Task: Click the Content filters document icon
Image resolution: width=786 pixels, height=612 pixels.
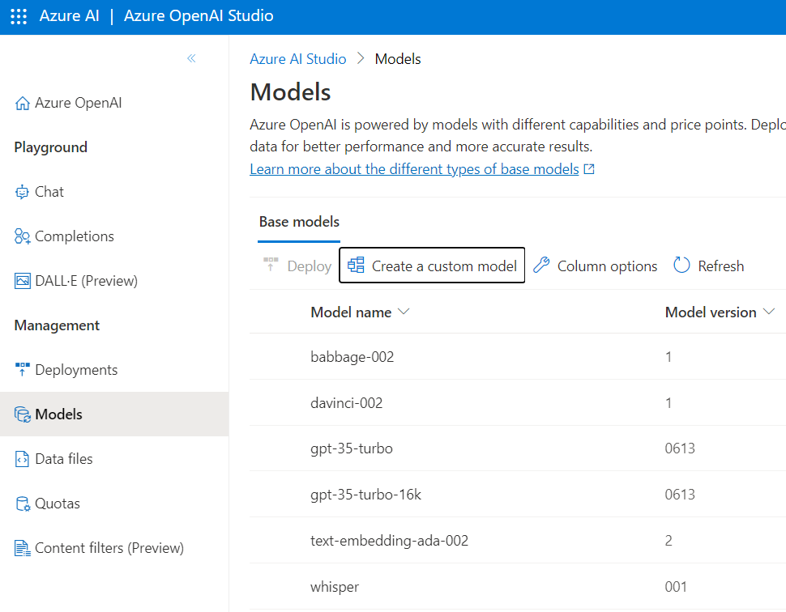Action: point(22,548)
